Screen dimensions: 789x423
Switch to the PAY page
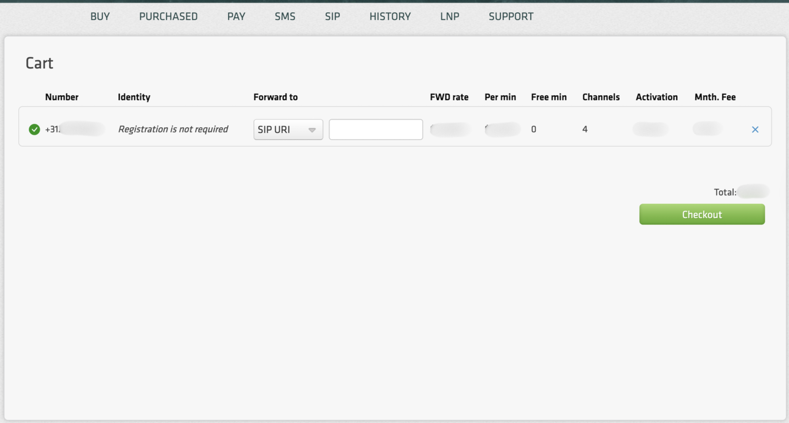(236, 17)
